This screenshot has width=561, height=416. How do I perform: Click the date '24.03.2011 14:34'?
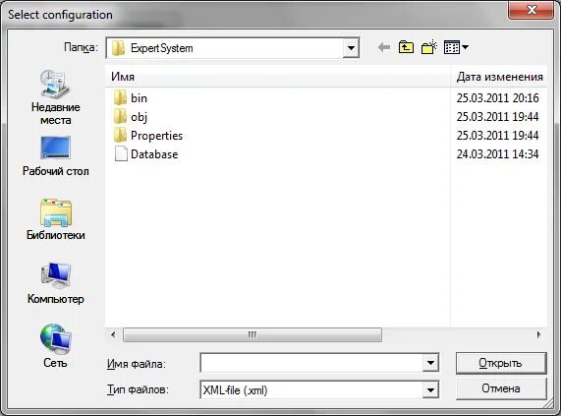(498, 154)
